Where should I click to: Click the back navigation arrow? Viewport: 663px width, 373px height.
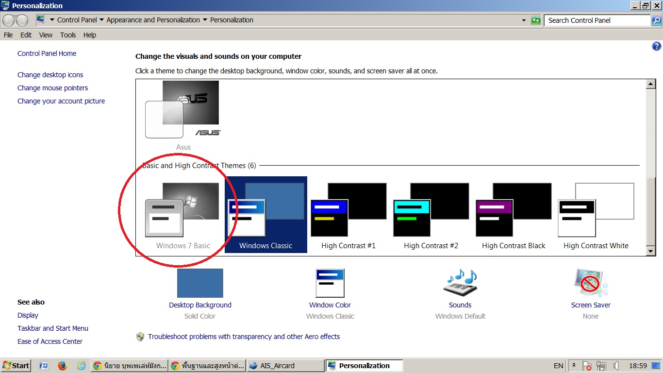pyautogui.click(x=9, y=20)
